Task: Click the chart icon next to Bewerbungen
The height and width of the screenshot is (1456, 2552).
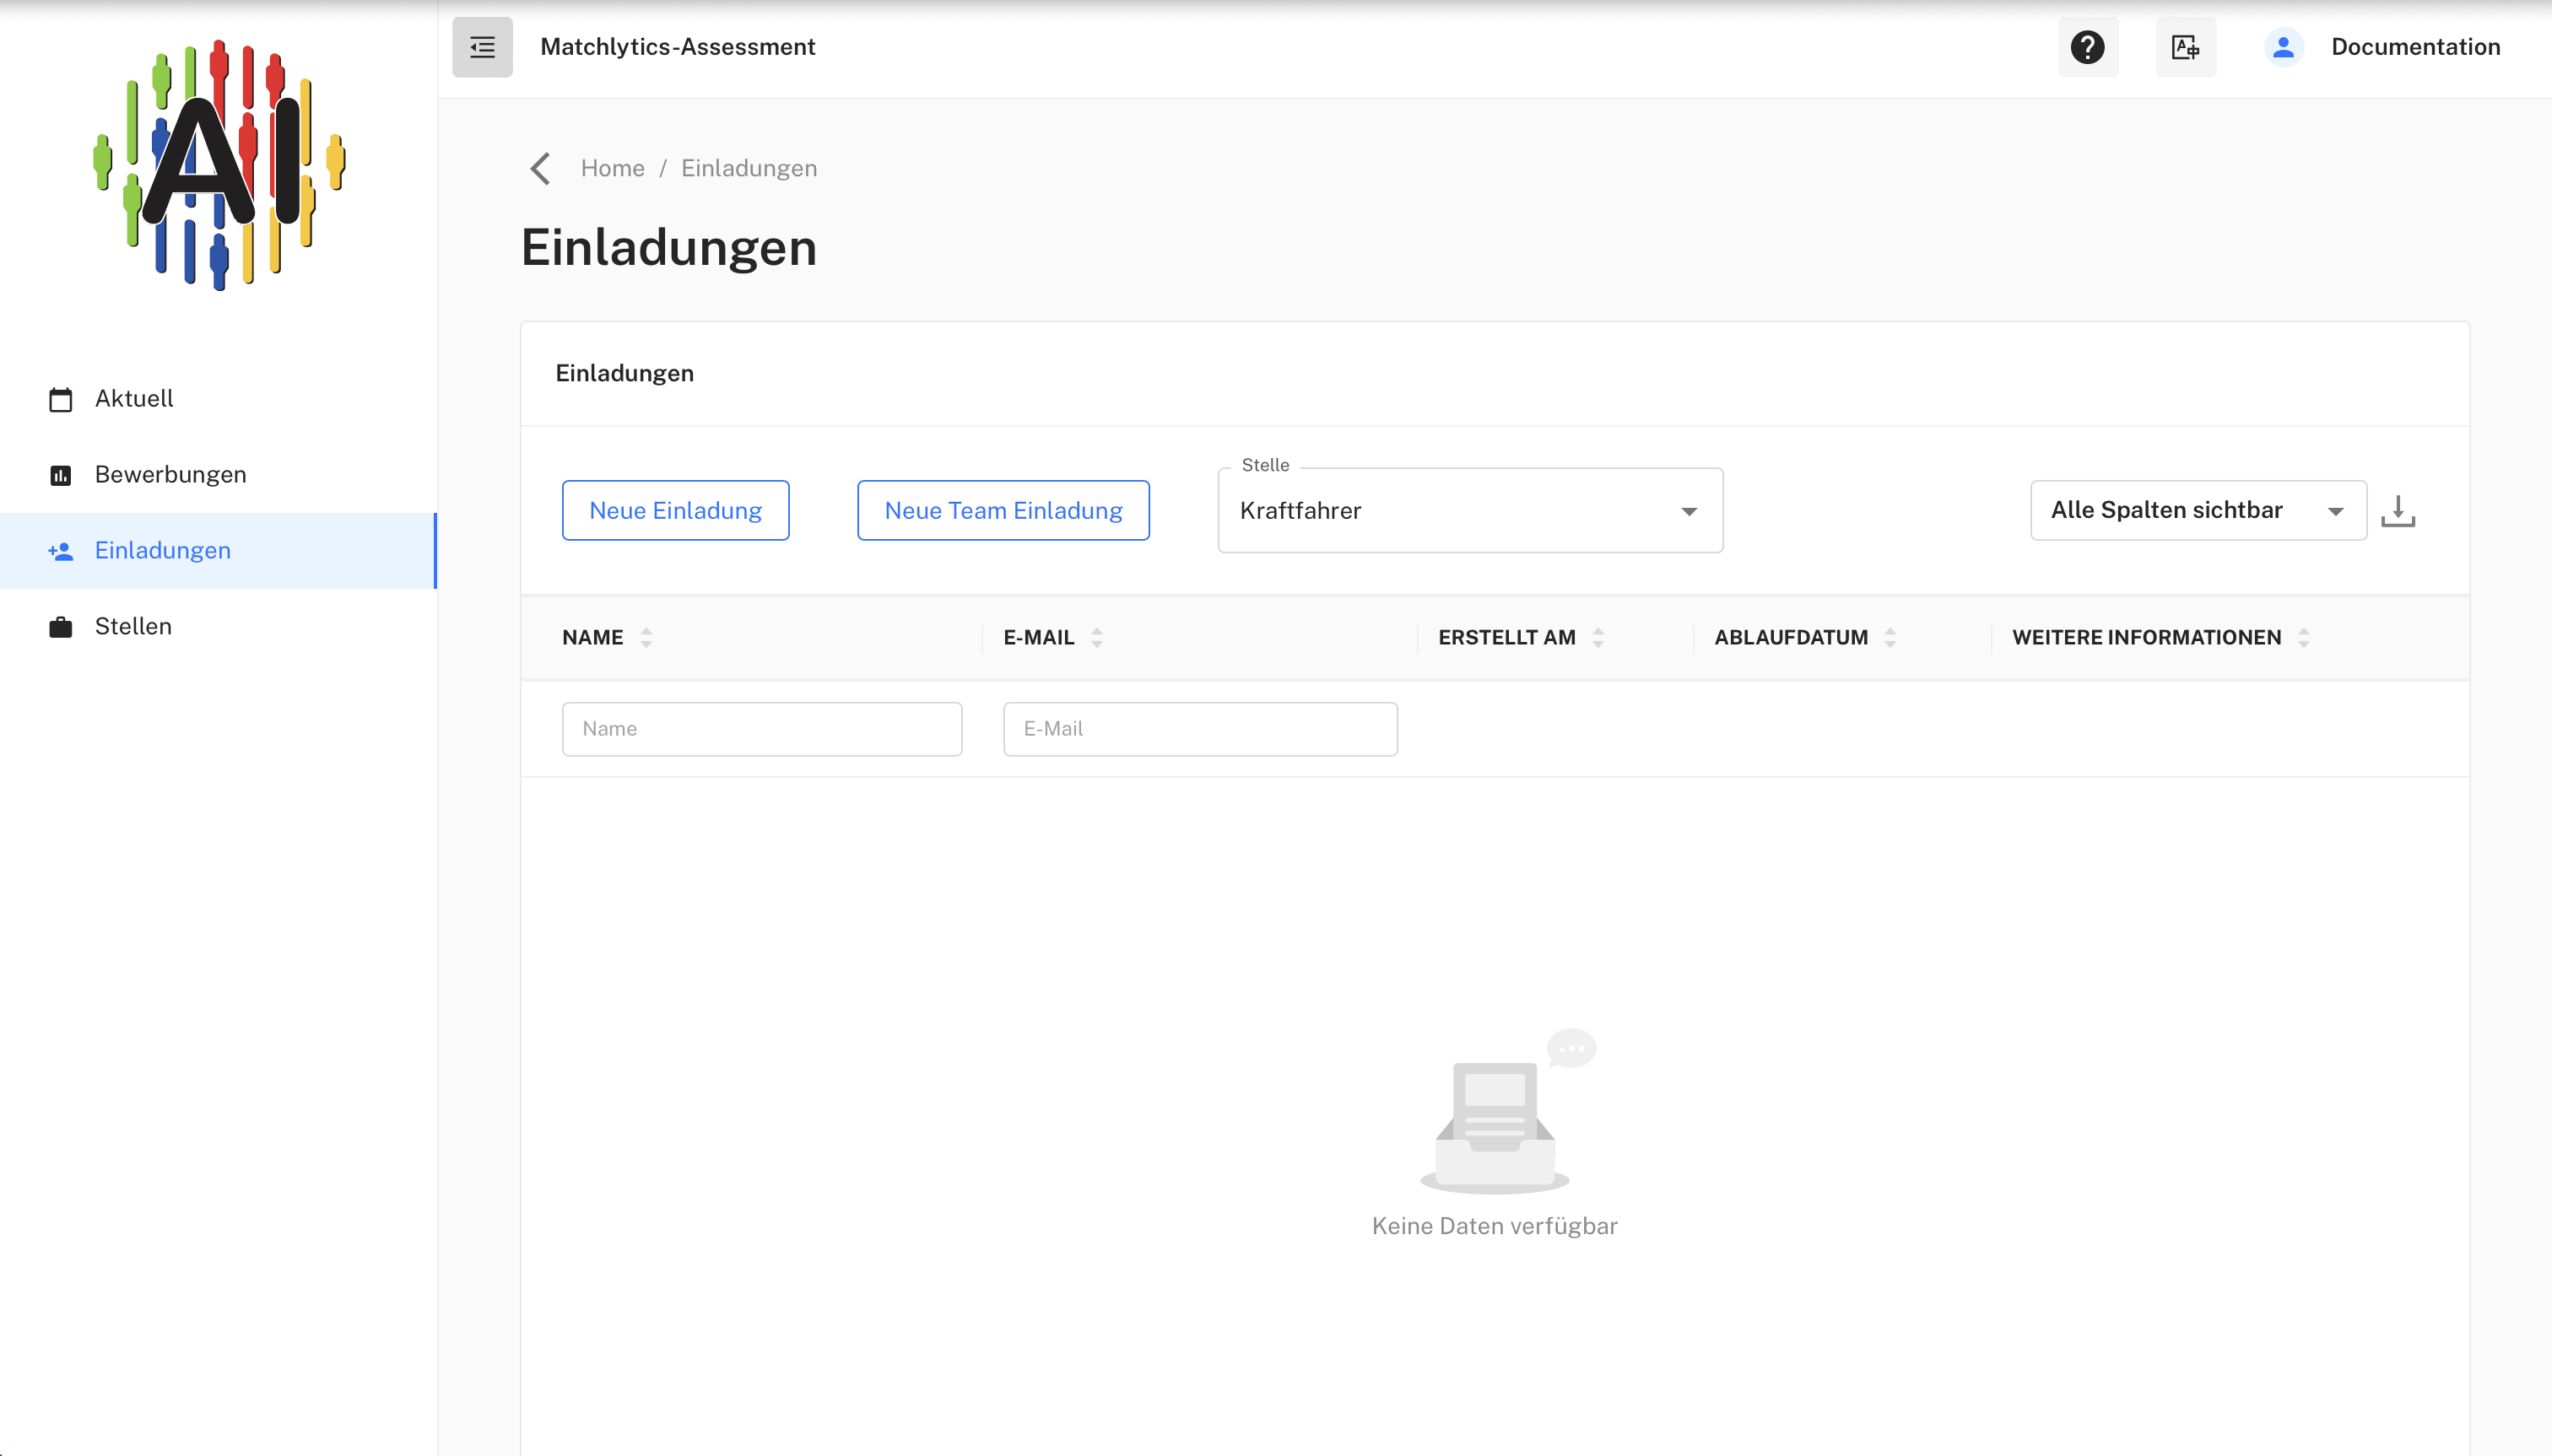Action: click(60, 475)
